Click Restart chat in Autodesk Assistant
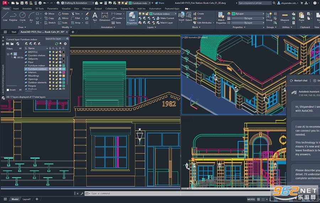 click(299, 81)
